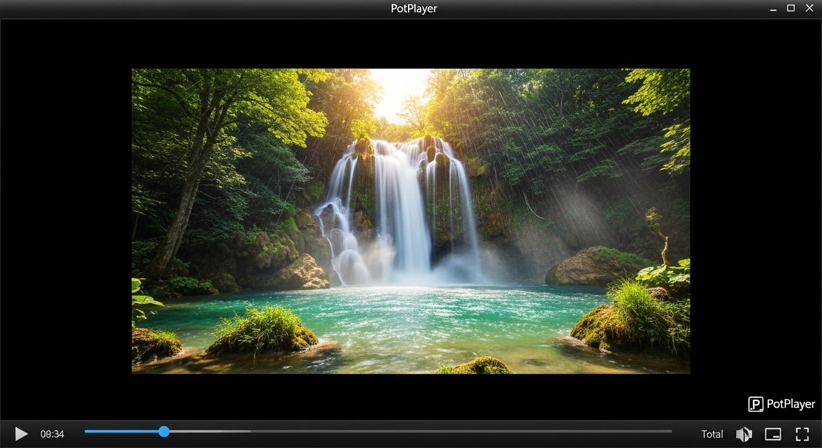The height and width of the screenshot is (448, 822).
Task: Open the control board panel icon
Action: tap(773, 434)
